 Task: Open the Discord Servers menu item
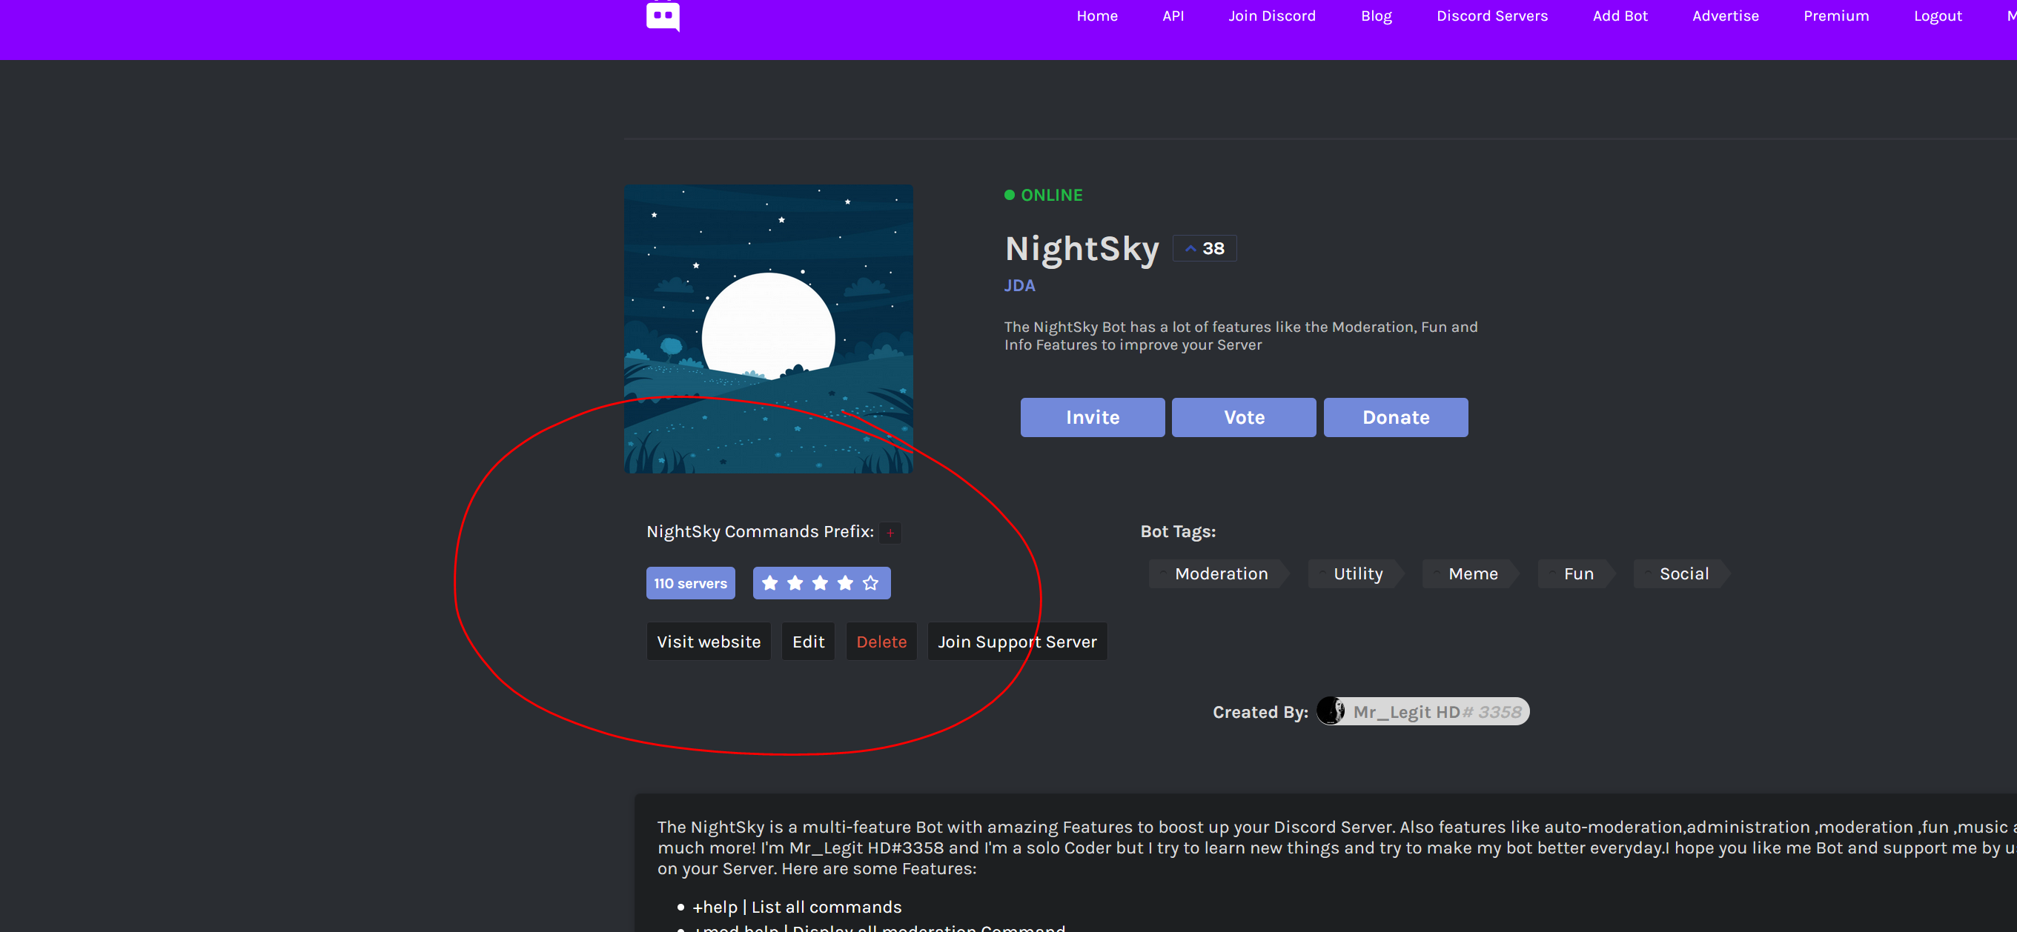coord(1491,16)
